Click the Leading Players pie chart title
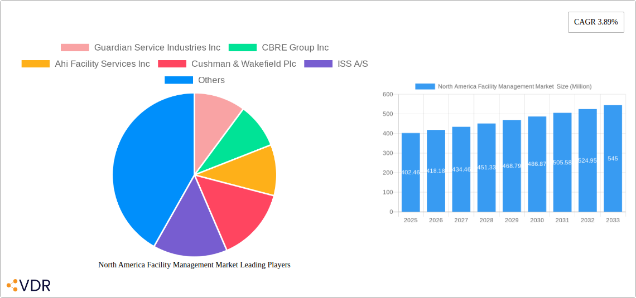 (194, 265)
